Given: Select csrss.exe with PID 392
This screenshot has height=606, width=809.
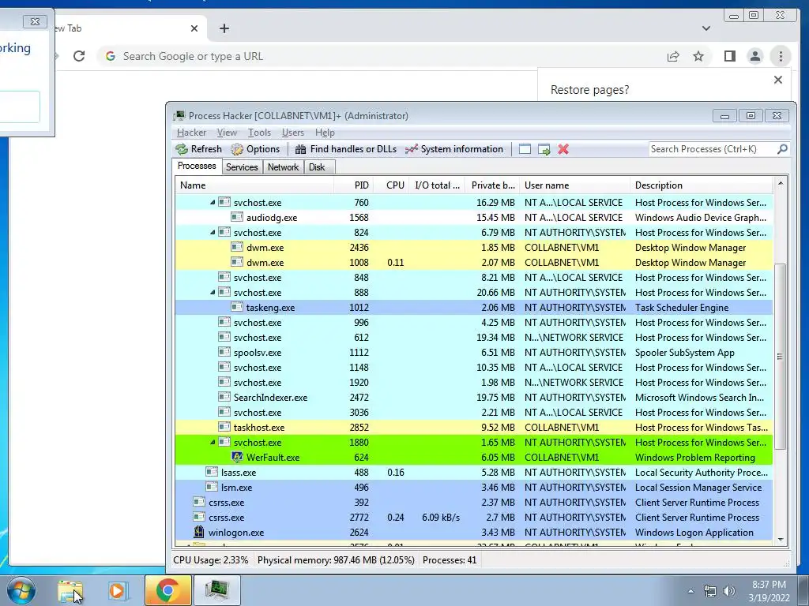Looking at the screenshot, I should click(x=474, y=502).
